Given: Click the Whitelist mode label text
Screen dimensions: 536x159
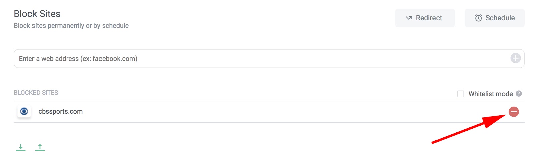Looking at the screenshot, I should [490, 94].
